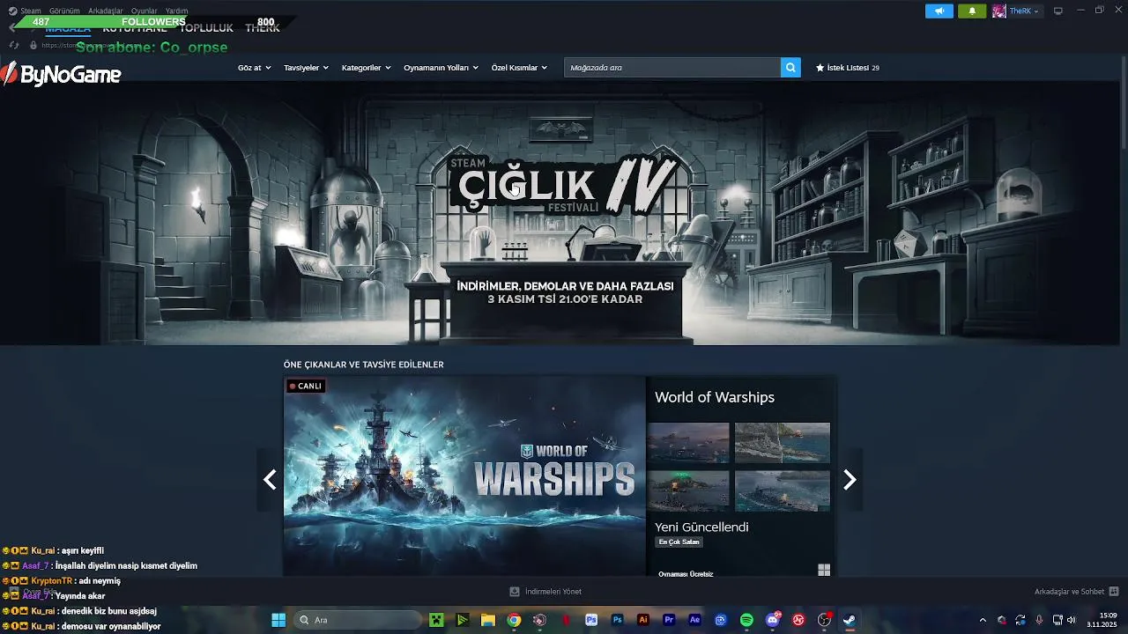Click the Windows platform icon in carousel
Viewport: 1128px width, 634px height.
click(x=824, y=570)
